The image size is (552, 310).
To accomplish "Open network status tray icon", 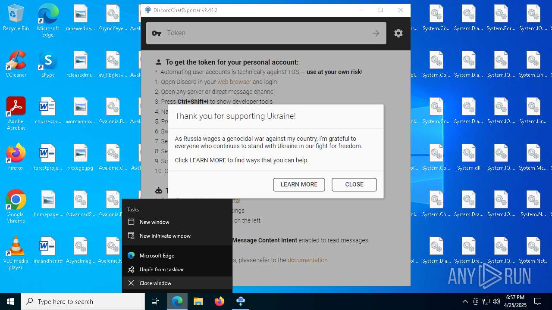I will pyautogui.click(x=486, y=301).
